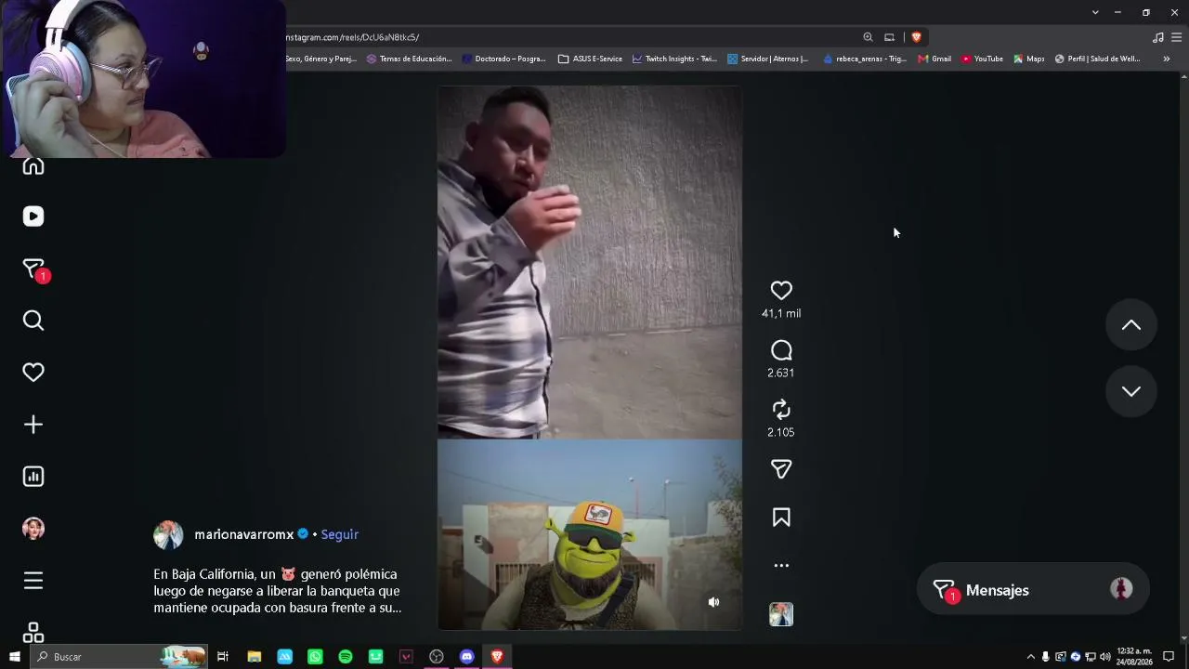Open the Temas de Educación bookmark

click(409, 59)
